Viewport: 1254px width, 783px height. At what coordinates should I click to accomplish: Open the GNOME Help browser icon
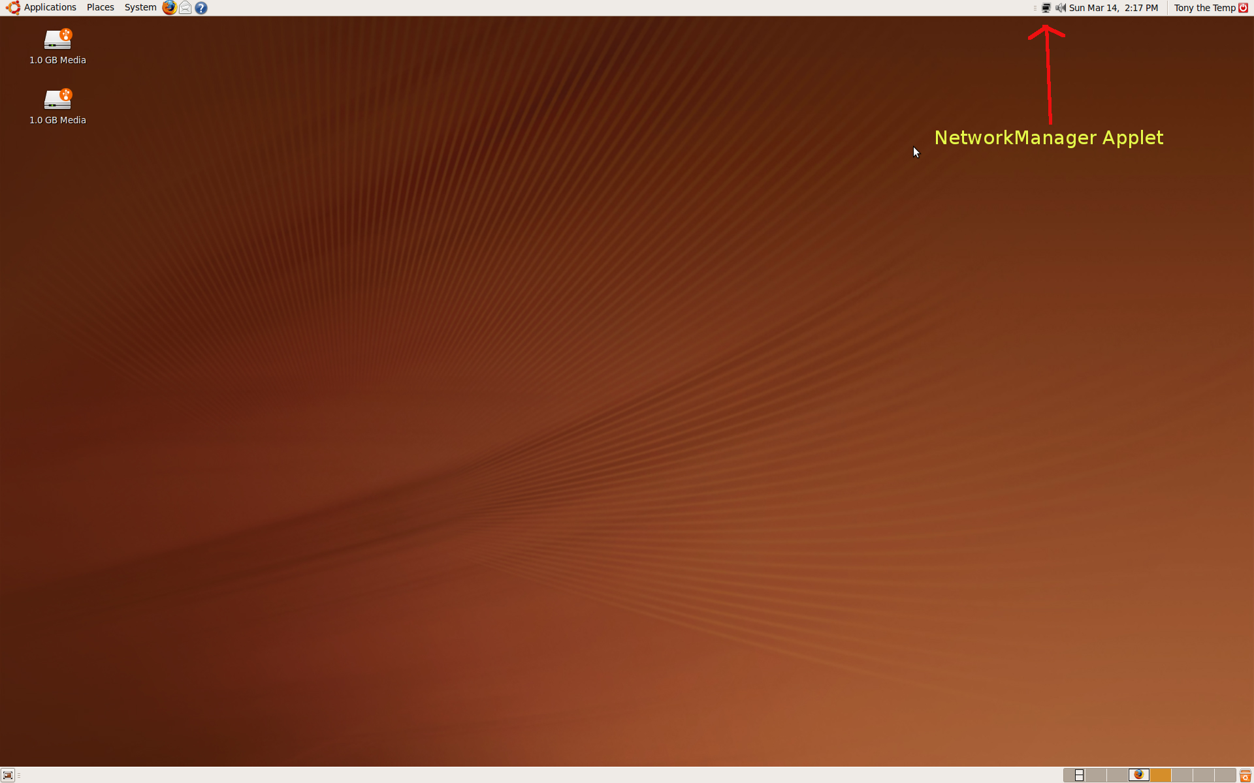(201, 7)
